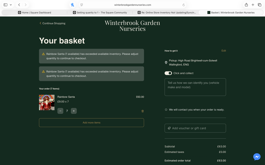Open a new tab with the plus icon

click(x=253, y=4)
